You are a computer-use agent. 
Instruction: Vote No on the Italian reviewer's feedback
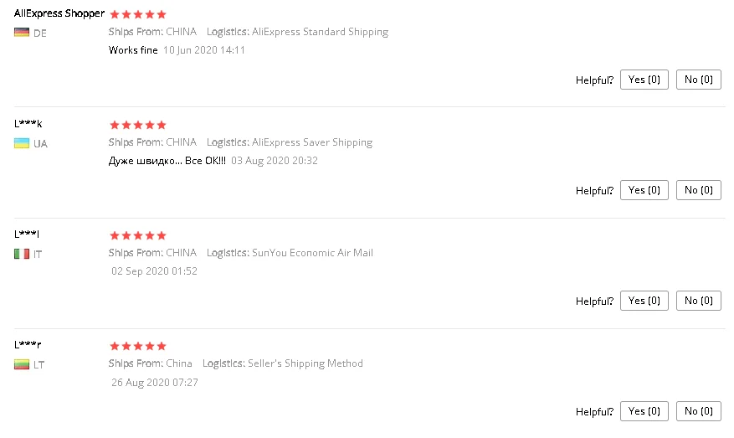(698, 301)
